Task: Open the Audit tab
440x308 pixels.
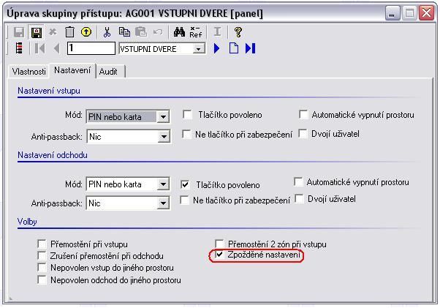Action: pyautogui.click(x=108, y=71)
